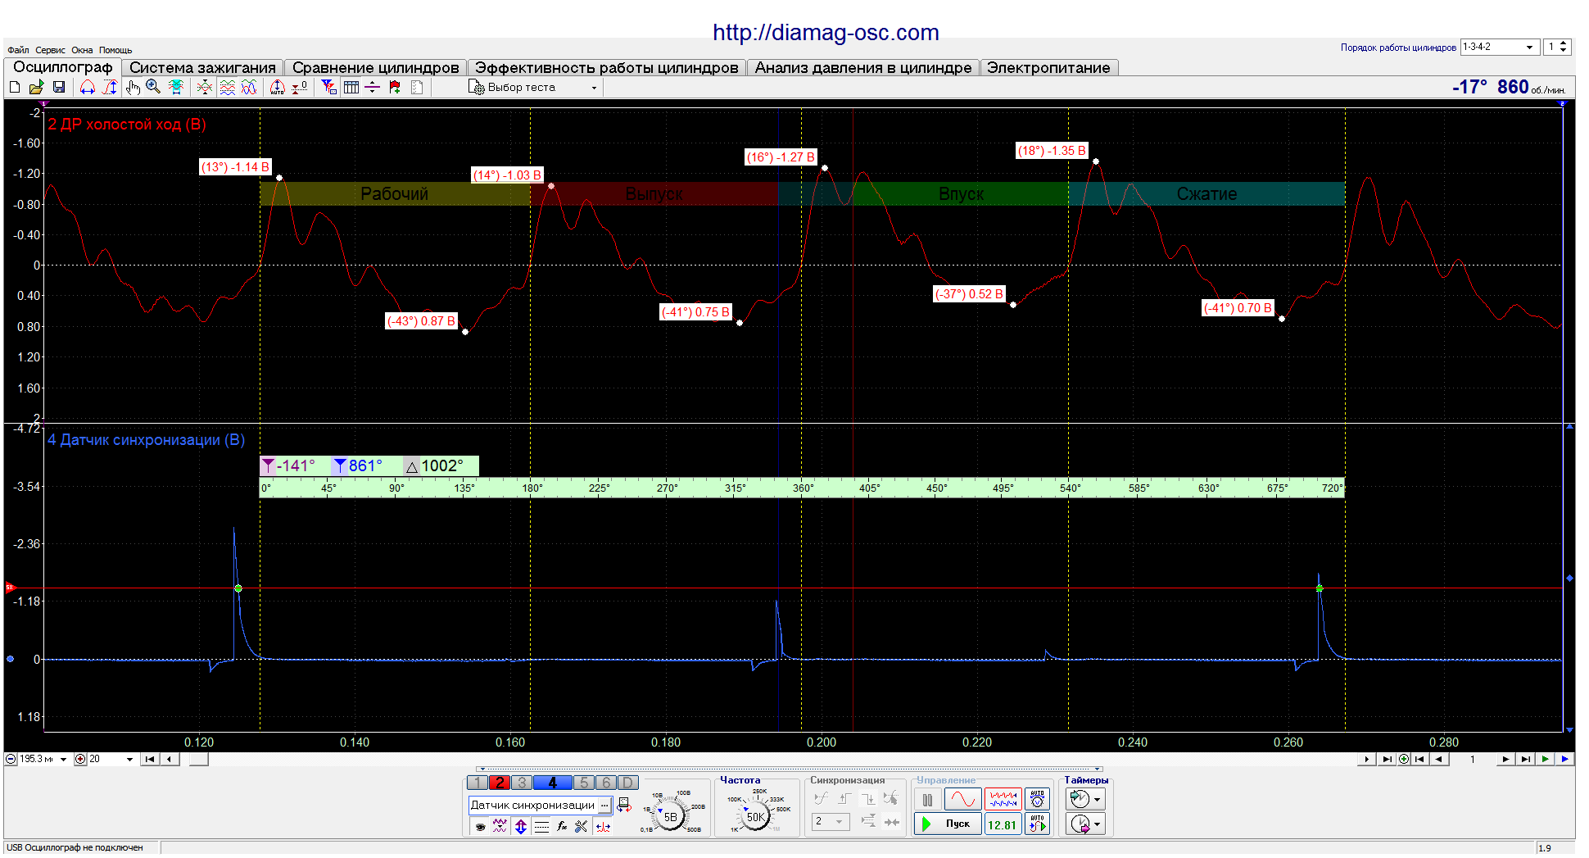Click the AUTO vertical scale icon
This screenshot has height=858, width=1589.
[x=278, y=87]
